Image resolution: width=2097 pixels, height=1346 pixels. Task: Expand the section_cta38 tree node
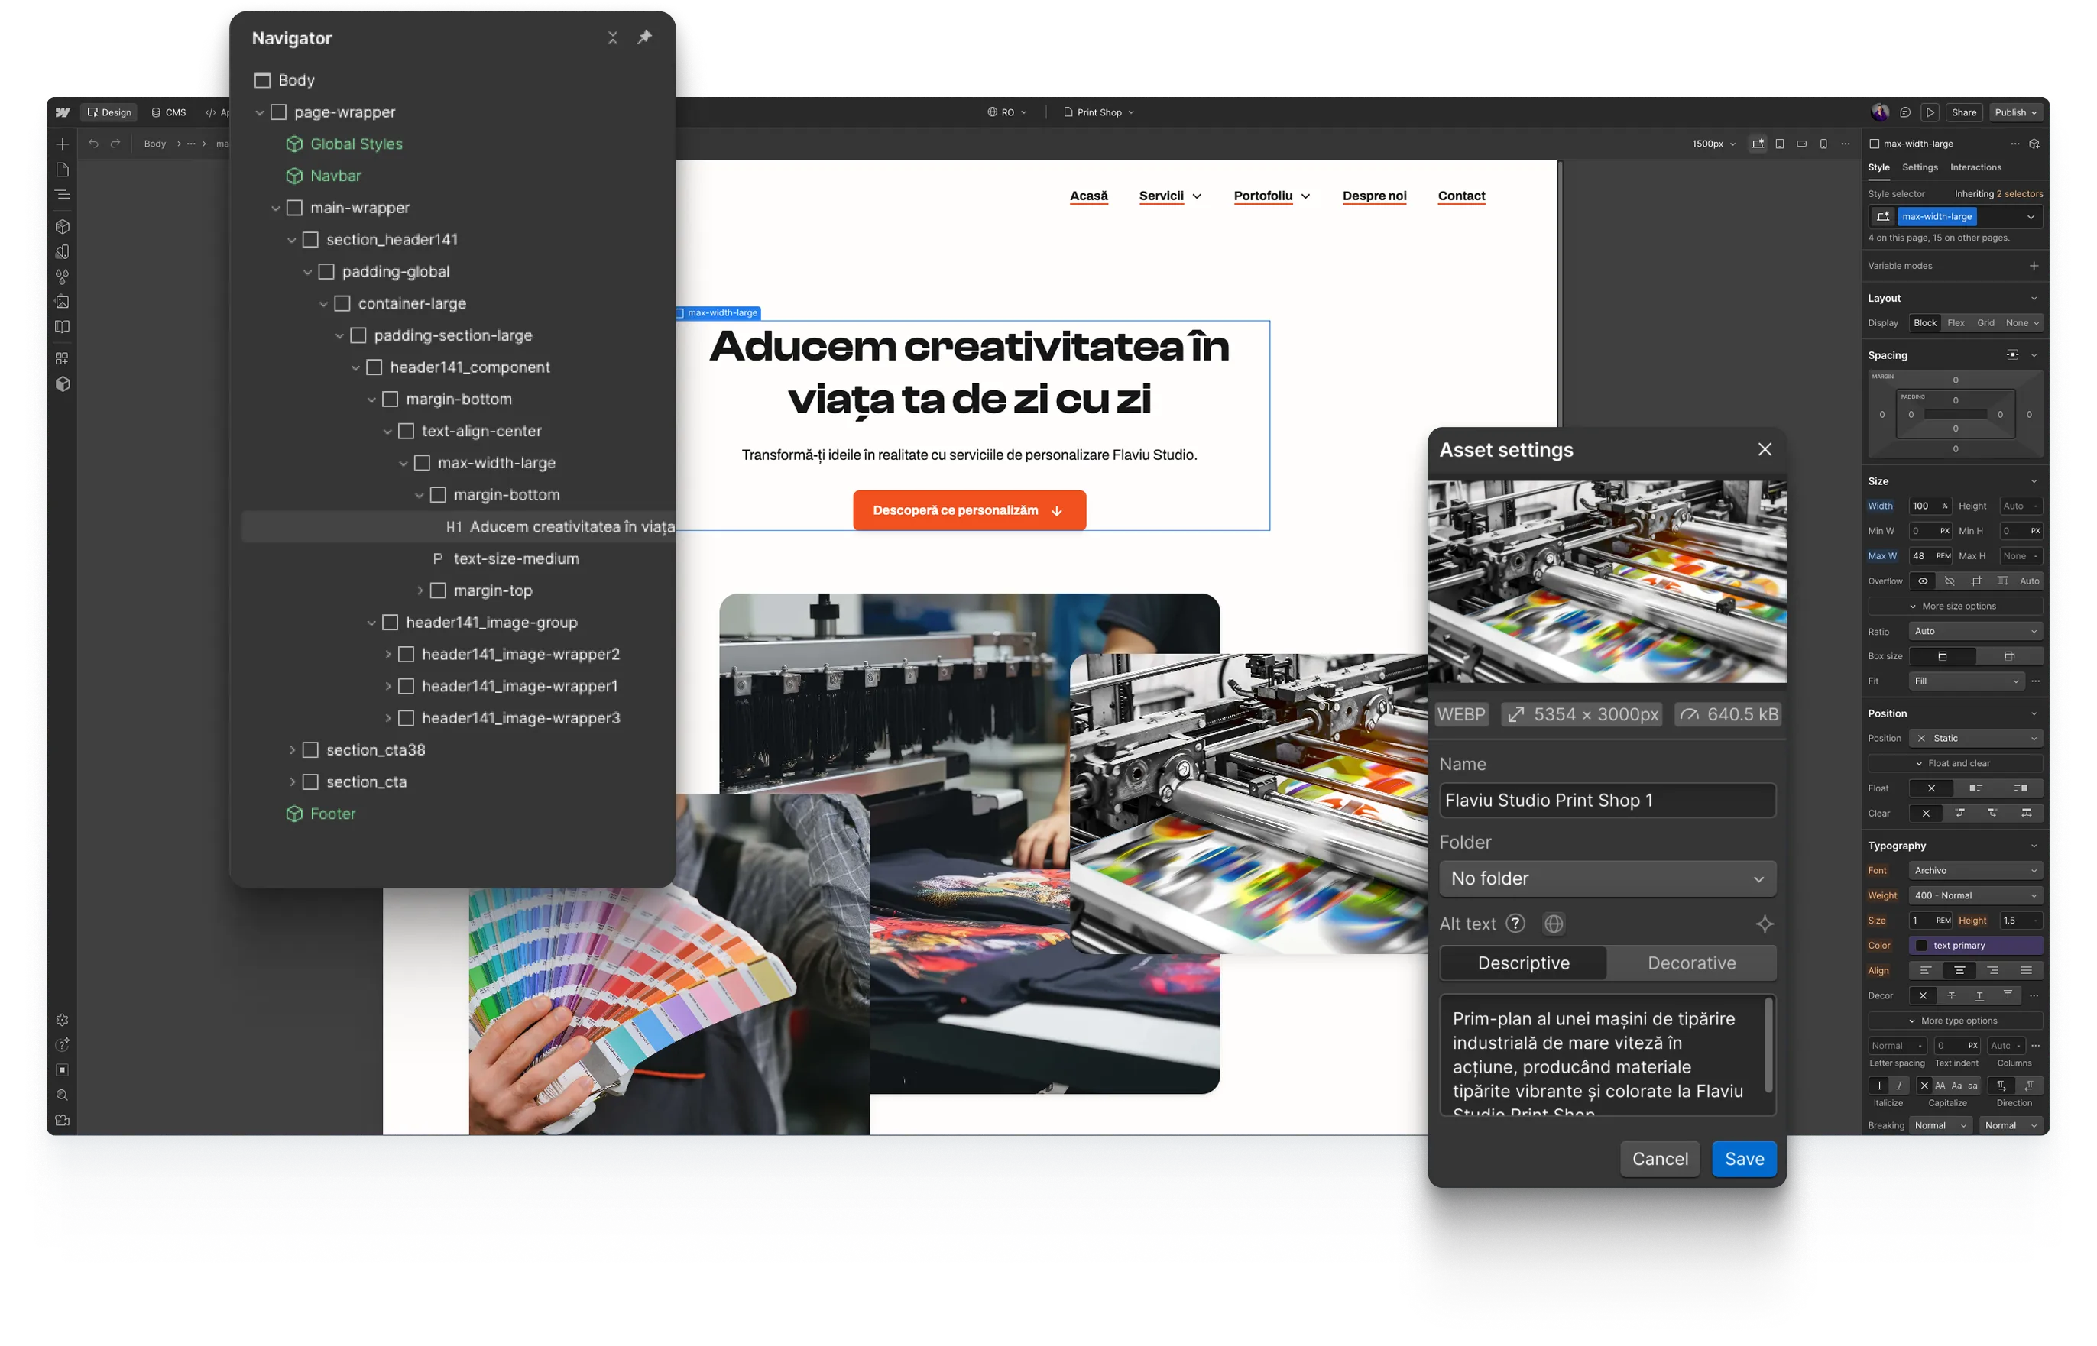click(x=292, y=751)
